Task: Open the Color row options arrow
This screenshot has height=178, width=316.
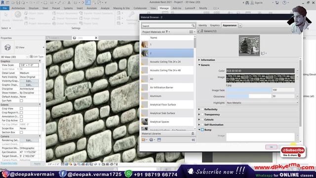Action: (297, 71)
